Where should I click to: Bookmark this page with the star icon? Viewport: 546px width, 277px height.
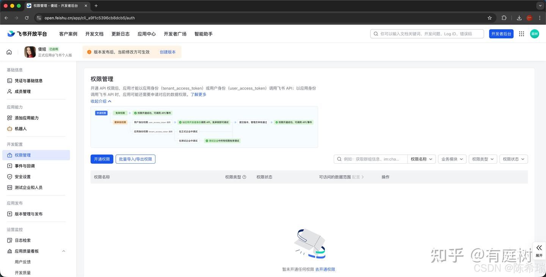pos(490,18)
